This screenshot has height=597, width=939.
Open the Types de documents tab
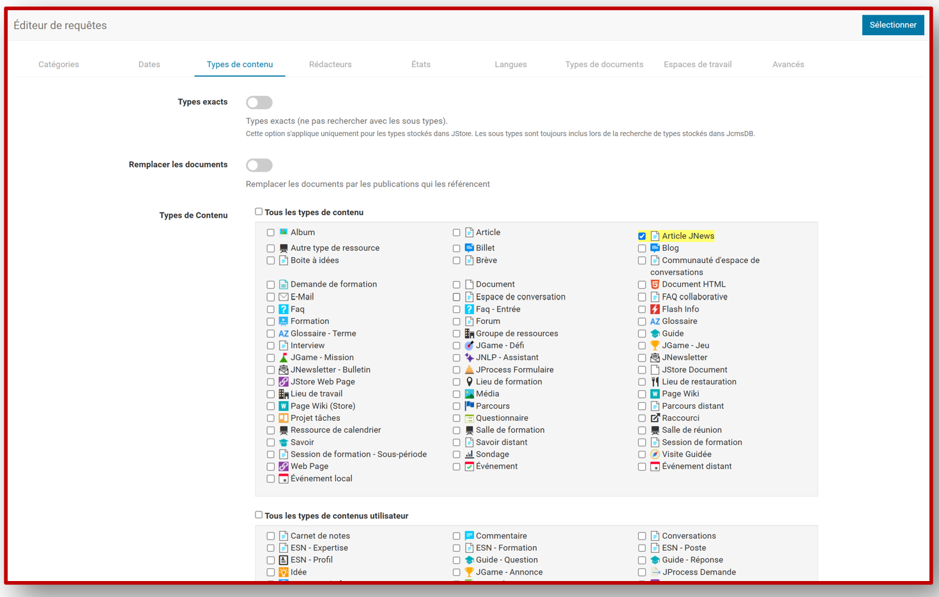click(x=604, y=64)
